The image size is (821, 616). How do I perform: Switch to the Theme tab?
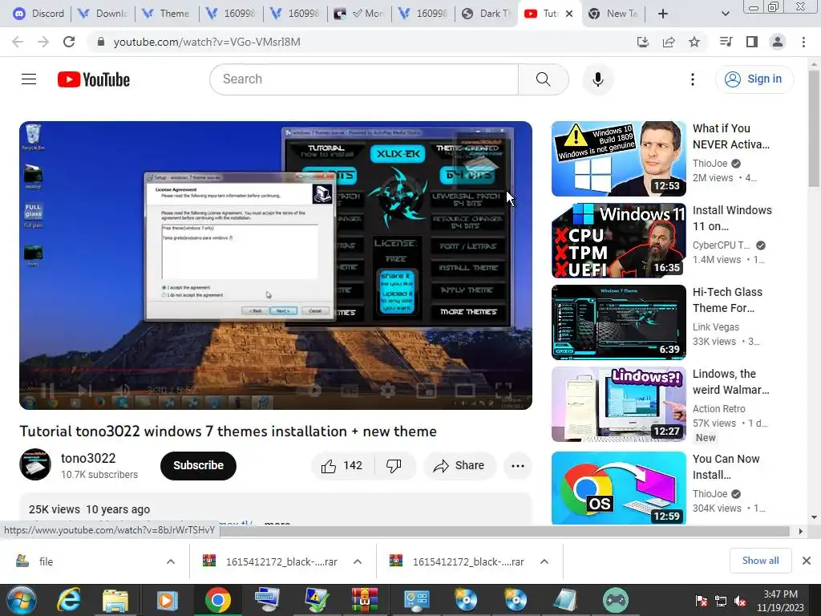167,14
